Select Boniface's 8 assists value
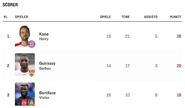185x108 pixels. [156, 95]
